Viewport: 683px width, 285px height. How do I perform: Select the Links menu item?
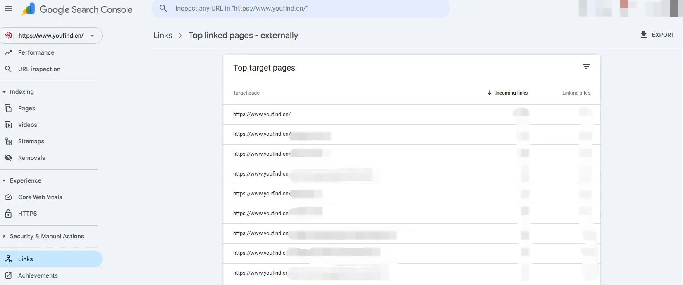tap(25, 259)
